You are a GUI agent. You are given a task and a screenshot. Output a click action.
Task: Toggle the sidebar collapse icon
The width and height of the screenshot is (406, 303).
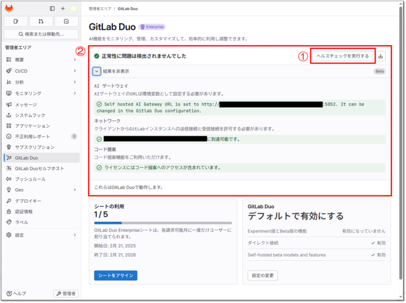52,9
